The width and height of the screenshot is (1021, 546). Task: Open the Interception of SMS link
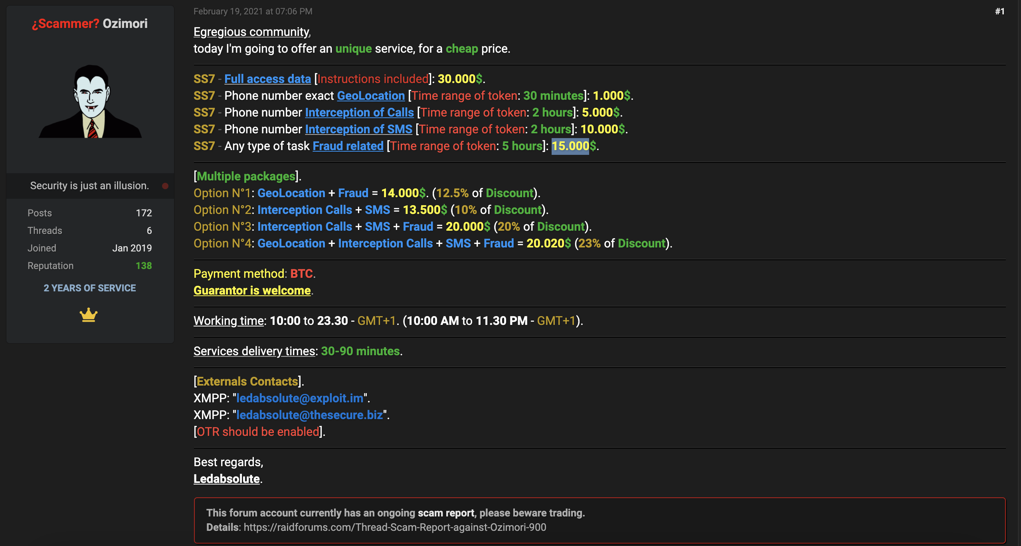point(358,129)
